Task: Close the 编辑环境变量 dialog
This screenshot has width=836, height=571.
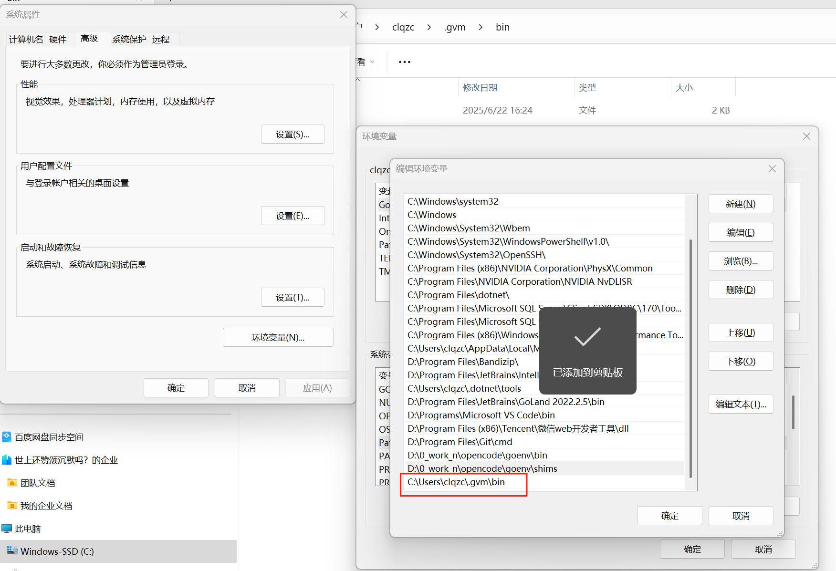Action: coord(772,169)
